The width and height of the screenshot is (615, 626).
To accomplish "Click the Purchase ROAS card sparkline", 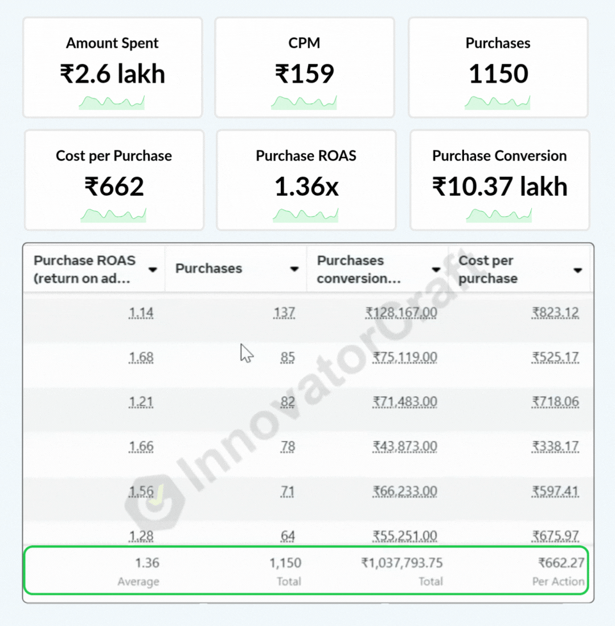I will pyautogui.click(x=306, y=216).
